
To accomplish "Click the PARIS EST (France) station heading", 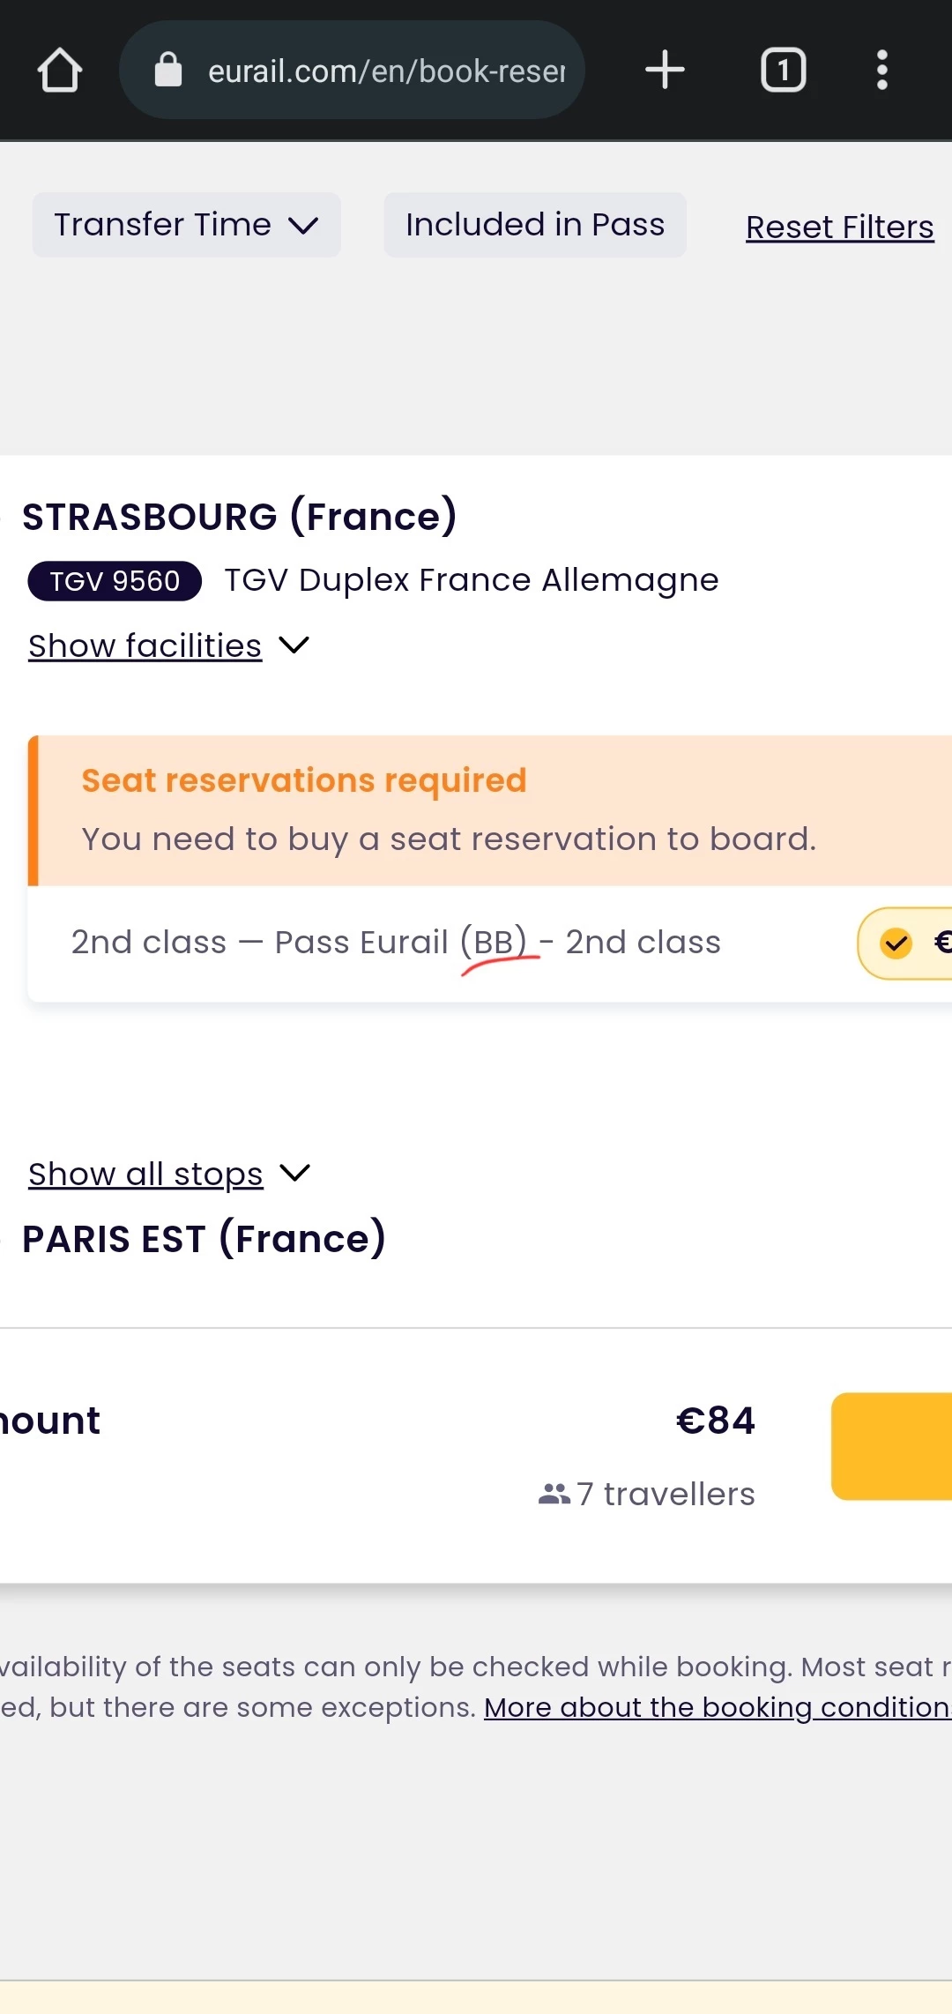I will click(204, 1239).
